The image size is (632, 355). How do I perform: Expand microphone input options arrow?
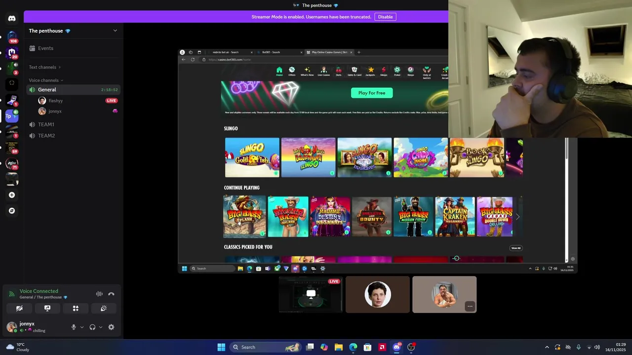[x=81, y=327]
